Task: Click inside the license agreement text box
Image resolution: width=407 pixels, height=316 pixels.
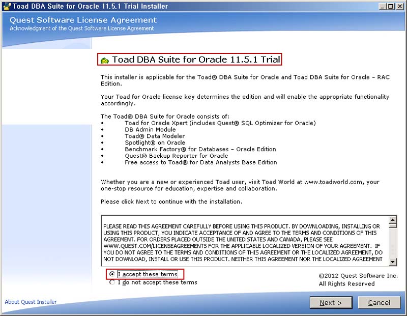Action: [244, 242]
